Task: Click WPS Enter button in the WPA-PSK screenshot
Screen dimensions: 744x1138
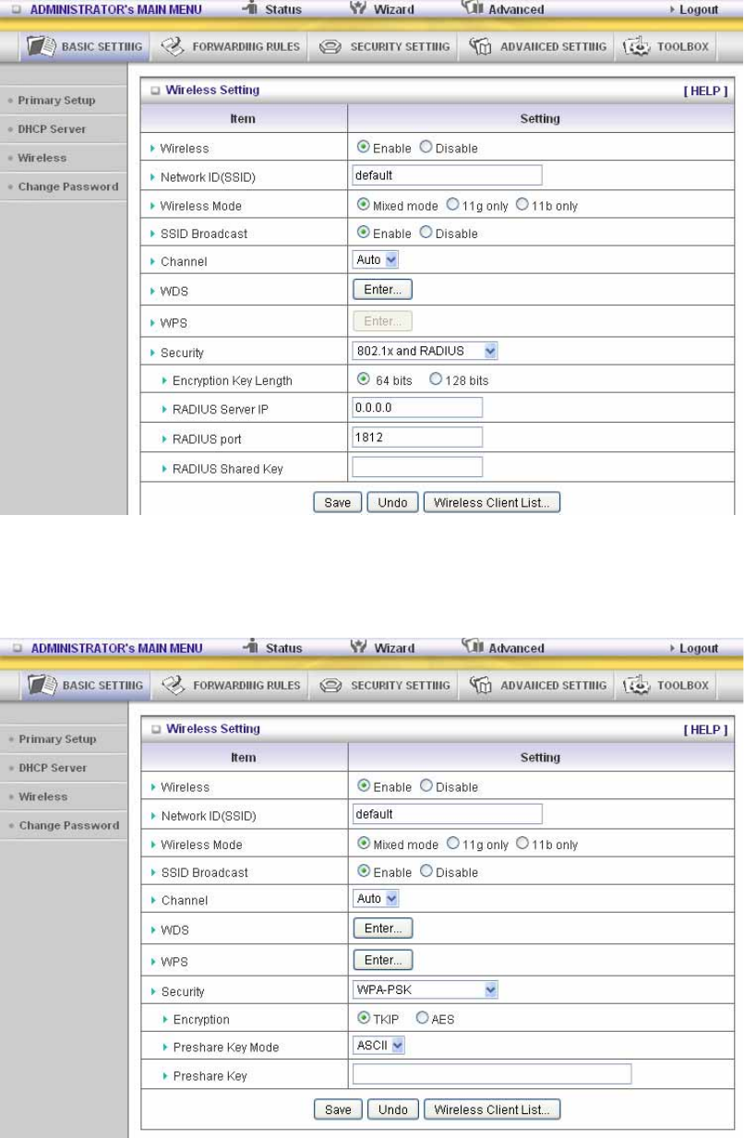Action: pyautogui.click(x=382, y=960)
